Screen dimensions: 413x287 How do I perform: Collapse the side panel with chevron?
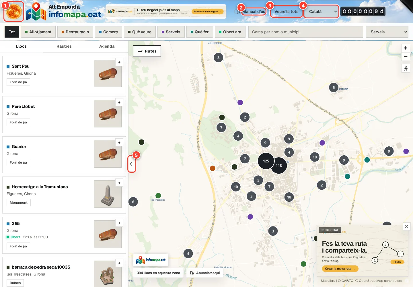131,164
